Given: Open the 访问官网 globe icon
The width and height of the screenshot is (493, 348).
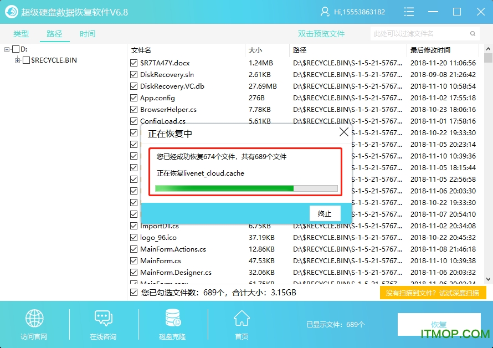Looking at the screenshot, I should coord(34,320).
